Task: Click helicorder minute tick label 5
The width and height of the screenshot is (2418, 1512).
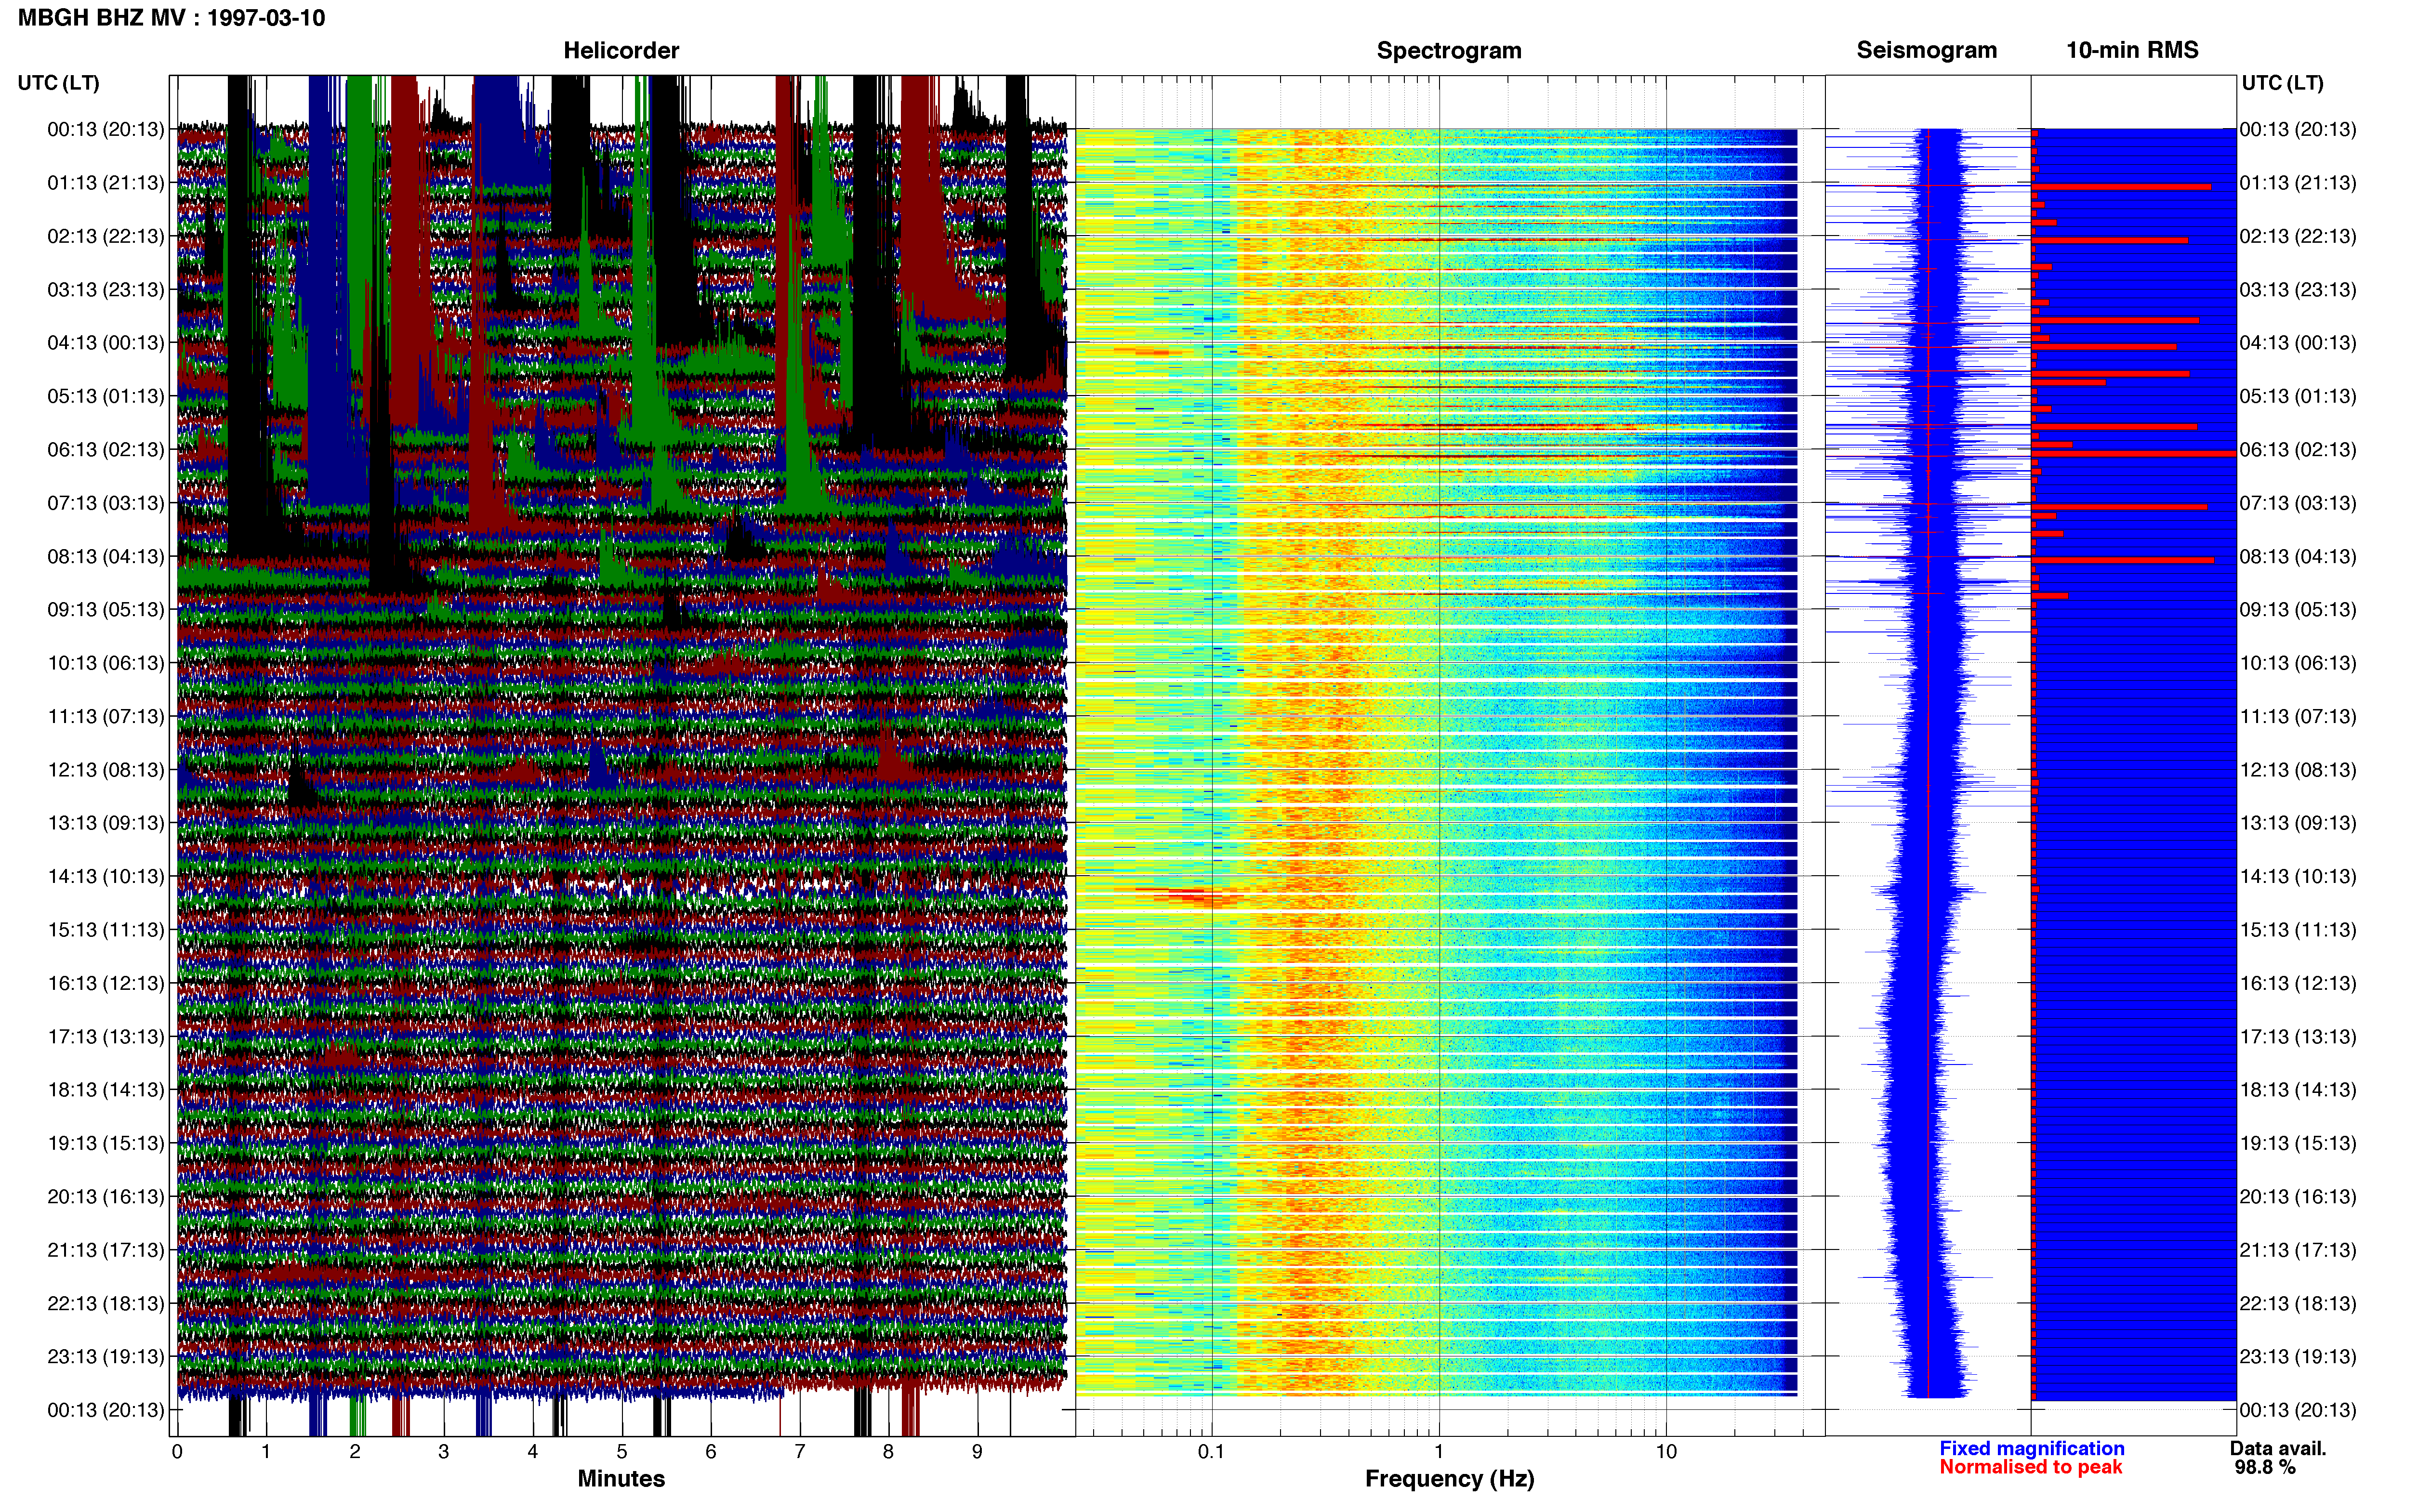Action: pos(621,1452)
